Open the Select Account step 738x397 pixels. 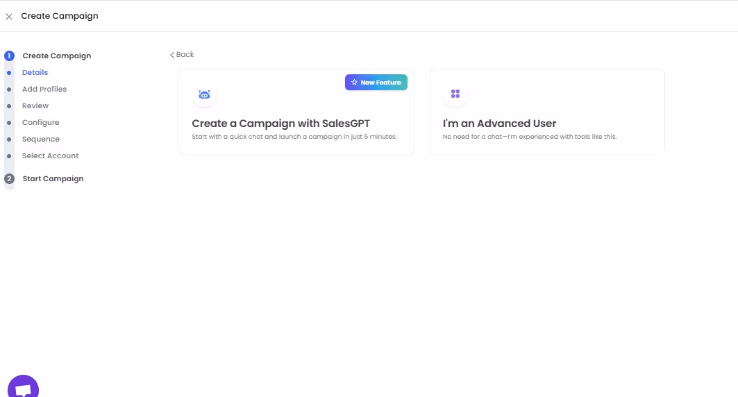pos(51,155)
